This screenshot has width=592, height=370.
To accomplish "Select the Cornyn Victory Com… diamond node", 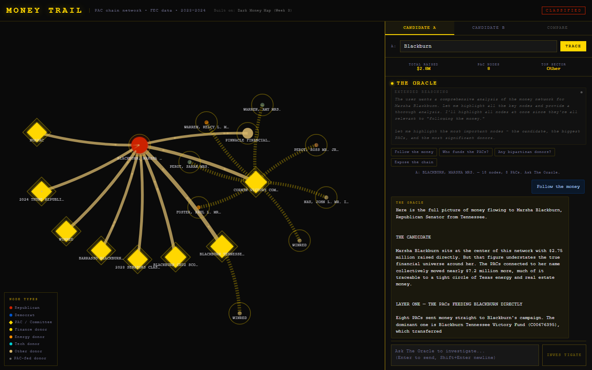I will click(256, 182).
